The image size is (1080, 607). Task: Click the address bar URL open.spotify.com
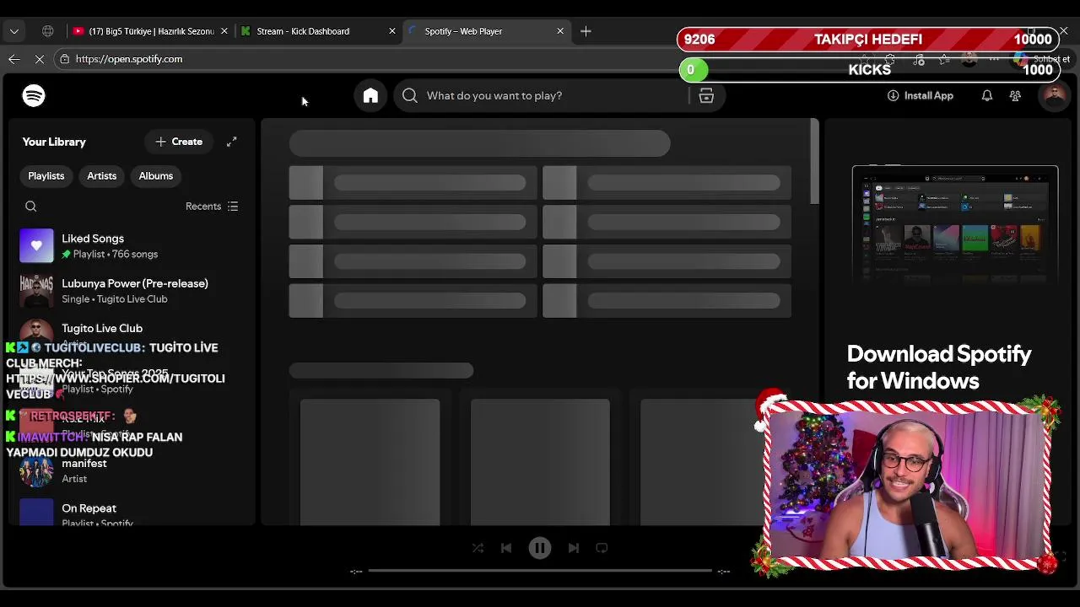point(129,59)
